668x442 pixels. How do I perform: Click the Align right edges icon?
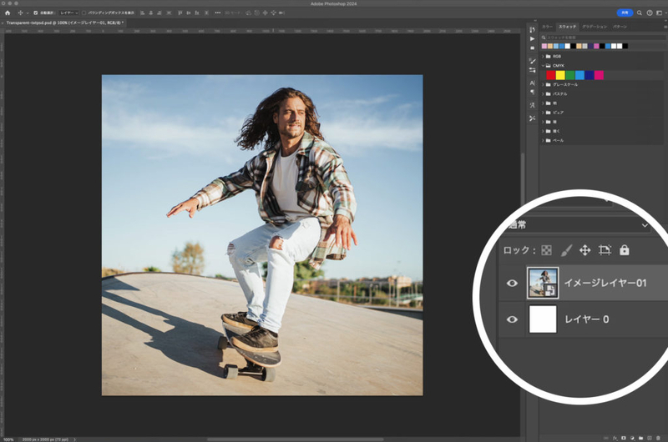(x=159, y=13)
